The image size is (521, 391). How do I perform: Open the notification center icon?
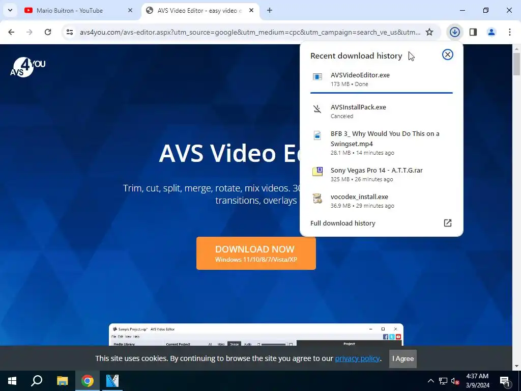pyautogui.click(x=504, y=381)
